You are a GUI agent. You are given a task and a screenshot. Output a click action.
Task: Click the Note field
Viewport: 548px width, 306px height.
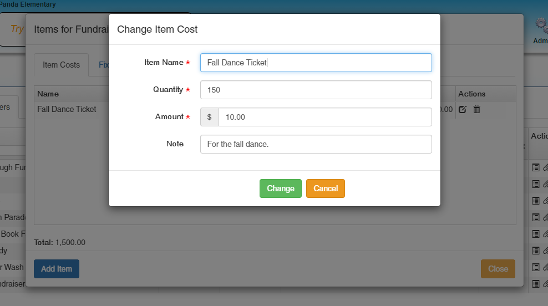pos(316,144)
